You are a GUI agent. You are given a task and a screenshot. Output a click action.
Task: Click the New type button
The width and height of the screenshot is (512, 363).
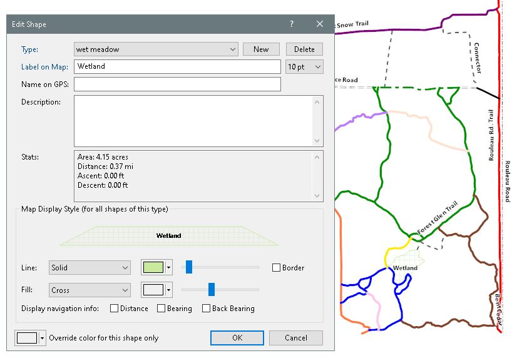pos(261,49)
